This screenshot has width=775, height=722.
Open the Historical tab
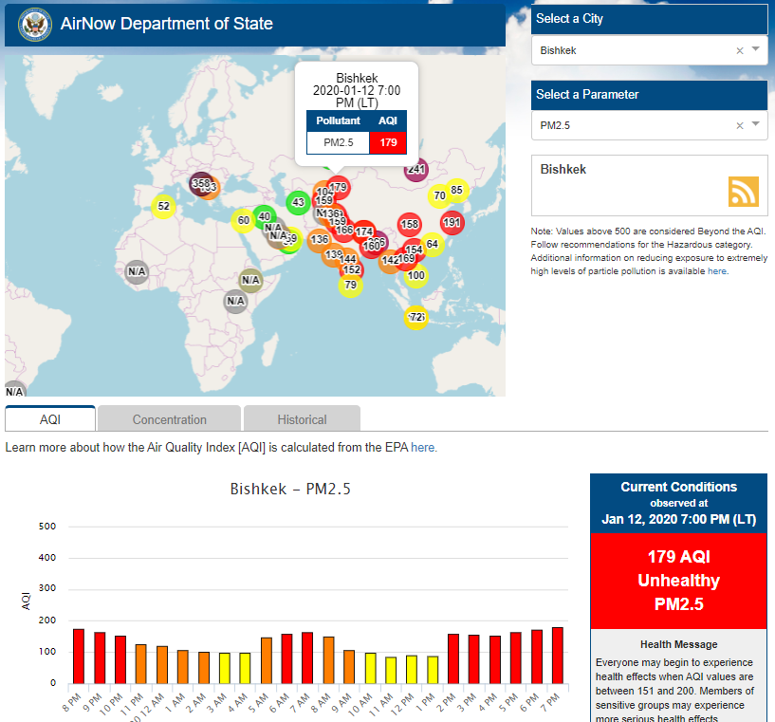[x=302, y=419]
